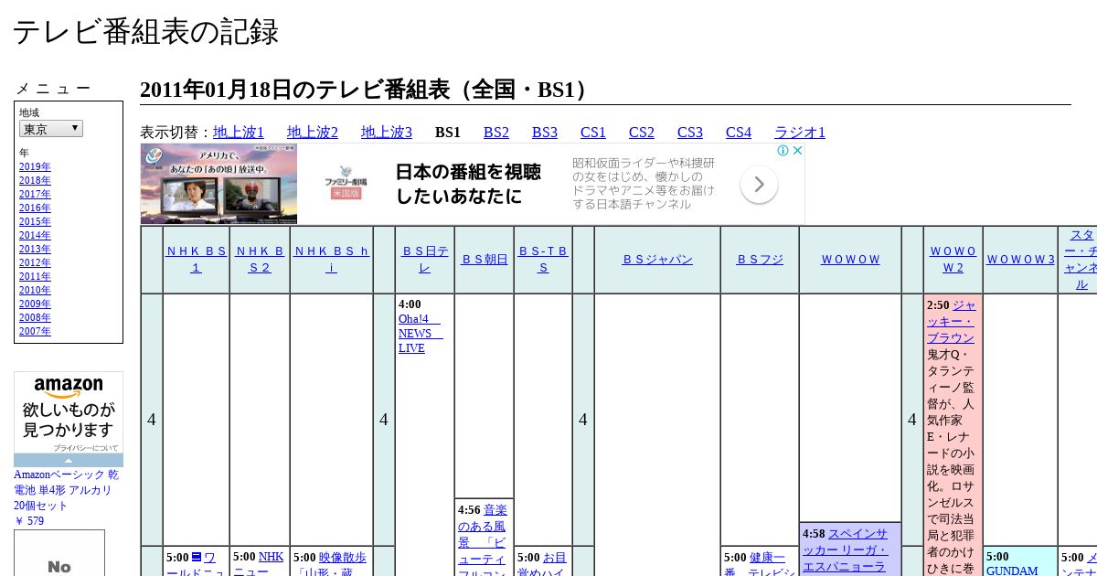The height and width of the screenshot is (576, 1097).
Task: Open the BSジャパン channel link
Action: [x=657, y=260]
